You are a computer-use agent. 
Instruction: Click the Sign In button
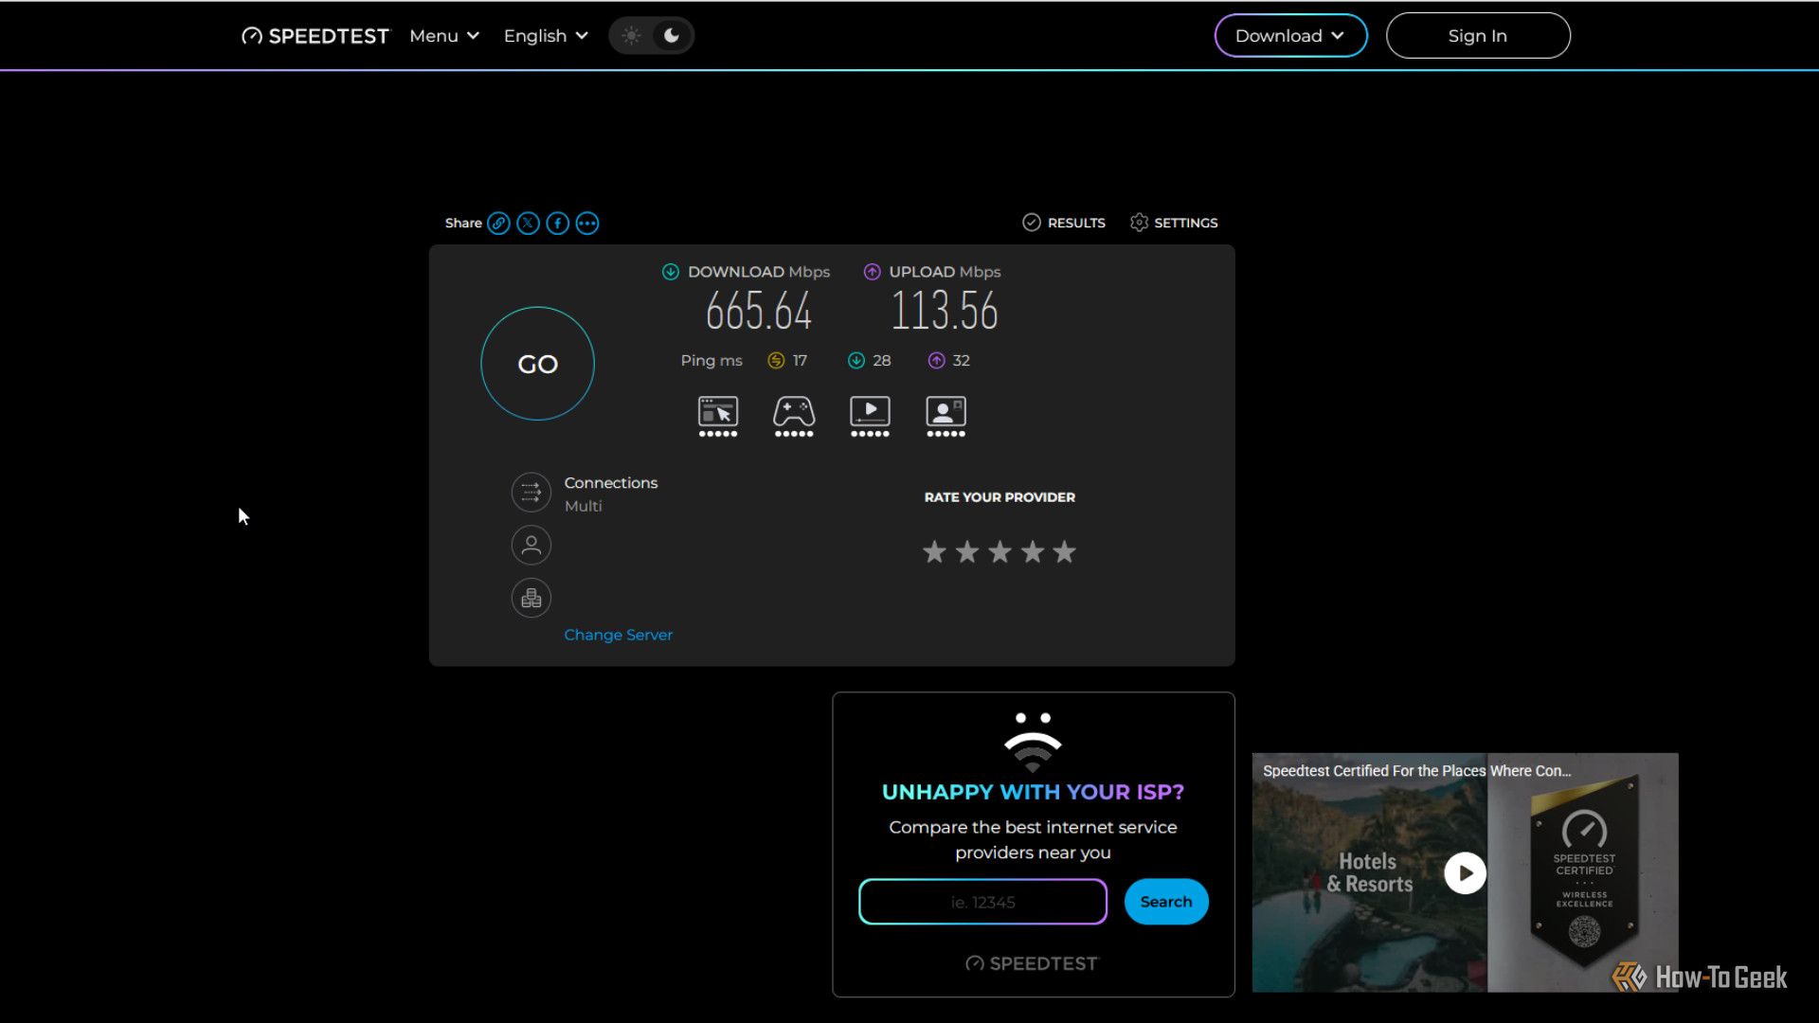tap(1478, 36)
